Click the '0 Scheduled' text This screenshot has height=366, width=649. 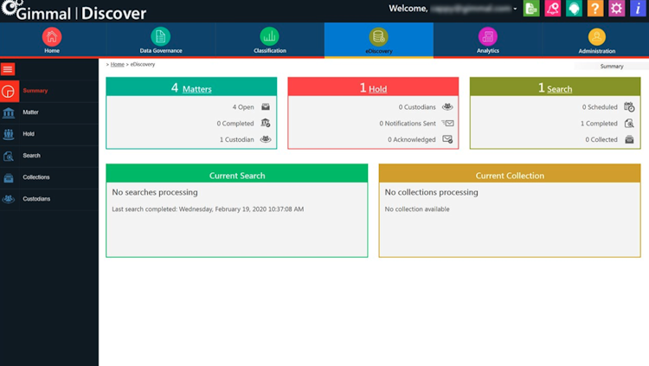[x=600, y=106]
